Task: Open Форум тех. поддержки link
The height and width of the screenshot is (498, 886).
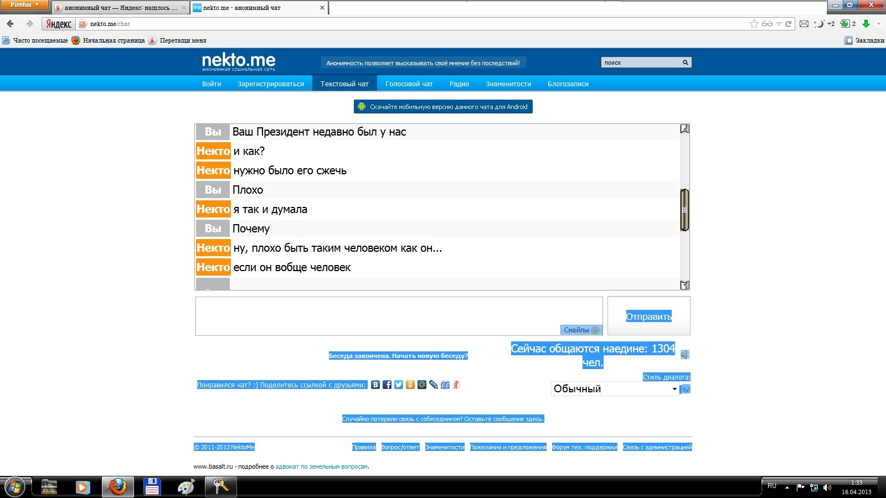Action: [585, 447]
